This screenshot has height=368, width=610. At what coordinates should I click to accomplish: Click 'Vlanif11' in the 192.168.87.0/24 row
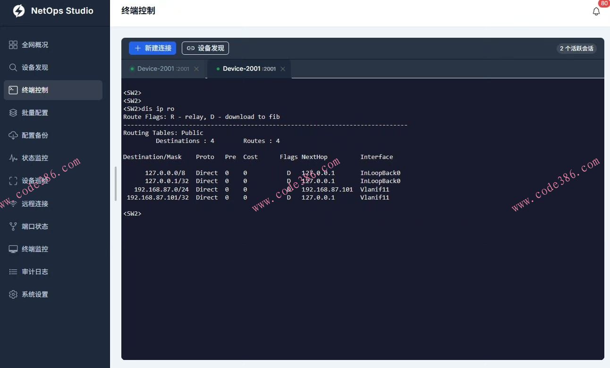click(375, 189)
